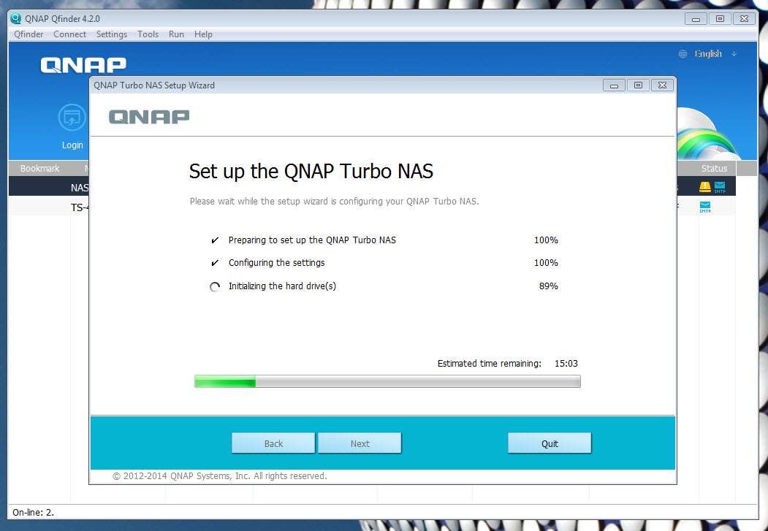
Task: Open the Tools menu
Action: pyautogui.click(x=148, y=34)
